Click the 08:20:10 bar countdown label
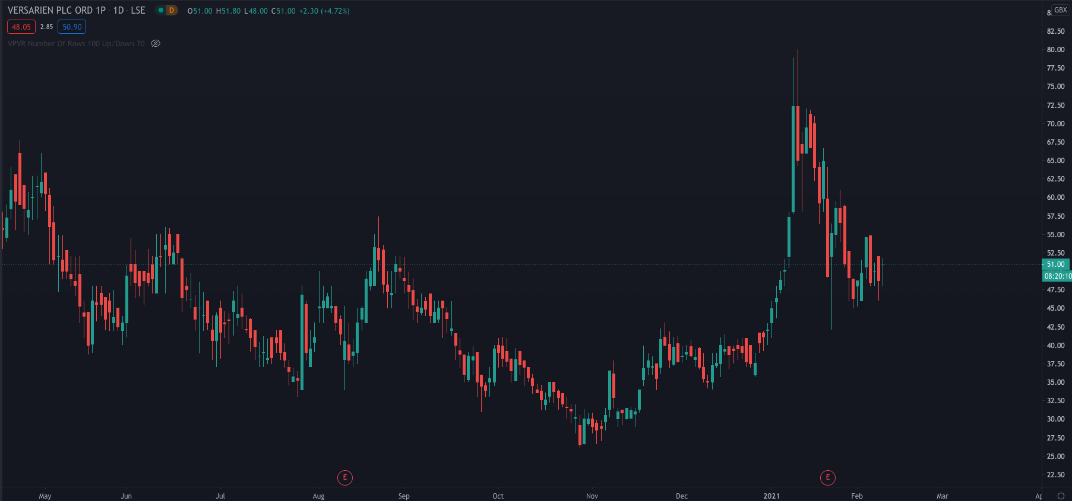The width and height of the screenshot is (1072, 501). click(x=1057, y=276)
